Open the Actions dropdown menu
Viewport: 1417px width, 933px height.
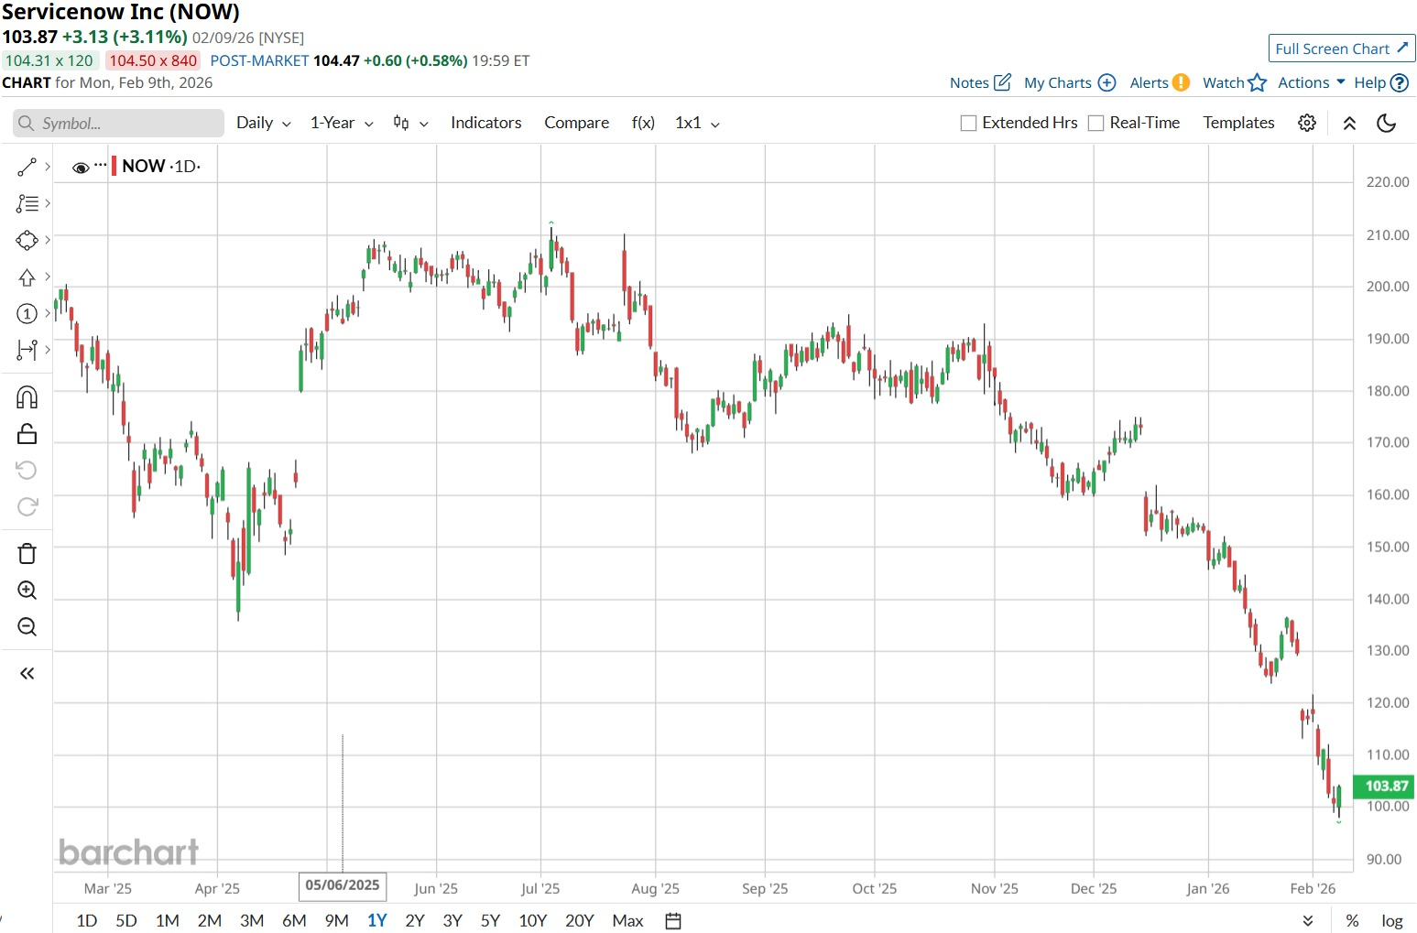tap(1312, 82)
